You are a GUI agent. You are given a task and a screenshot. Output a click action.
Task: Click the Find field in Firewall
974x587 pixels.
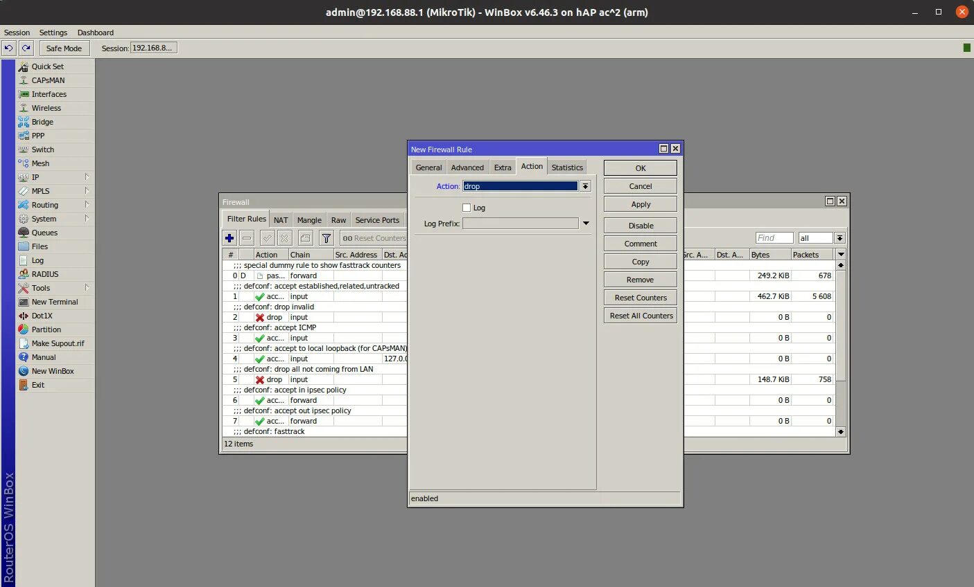[x=774, y=238]
